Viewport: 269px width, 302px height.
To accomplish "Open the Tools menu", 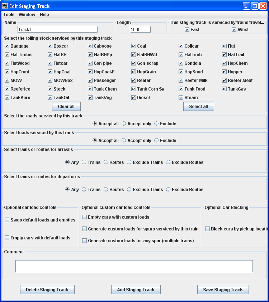I will (x=9, y=15).
